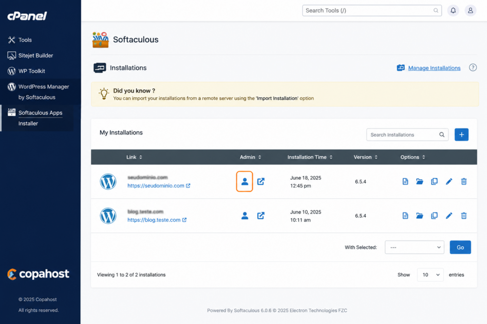Edit the seudominio.com installation
487x324 pixels.
coord(449,182)
